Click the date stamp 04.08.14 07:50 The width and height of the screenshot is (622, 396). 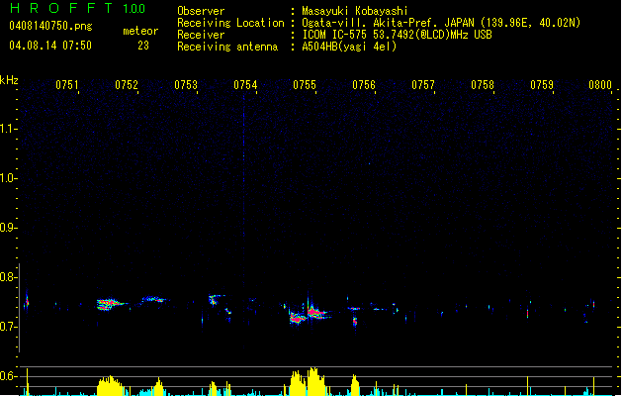pos(50,46)
